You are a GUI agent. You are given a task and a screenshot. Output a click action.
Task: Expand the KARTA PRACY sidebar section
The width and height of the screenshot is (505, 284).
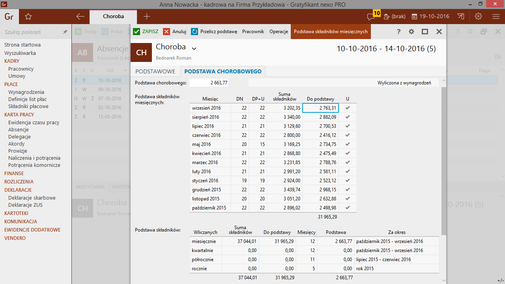coord(19,114)
